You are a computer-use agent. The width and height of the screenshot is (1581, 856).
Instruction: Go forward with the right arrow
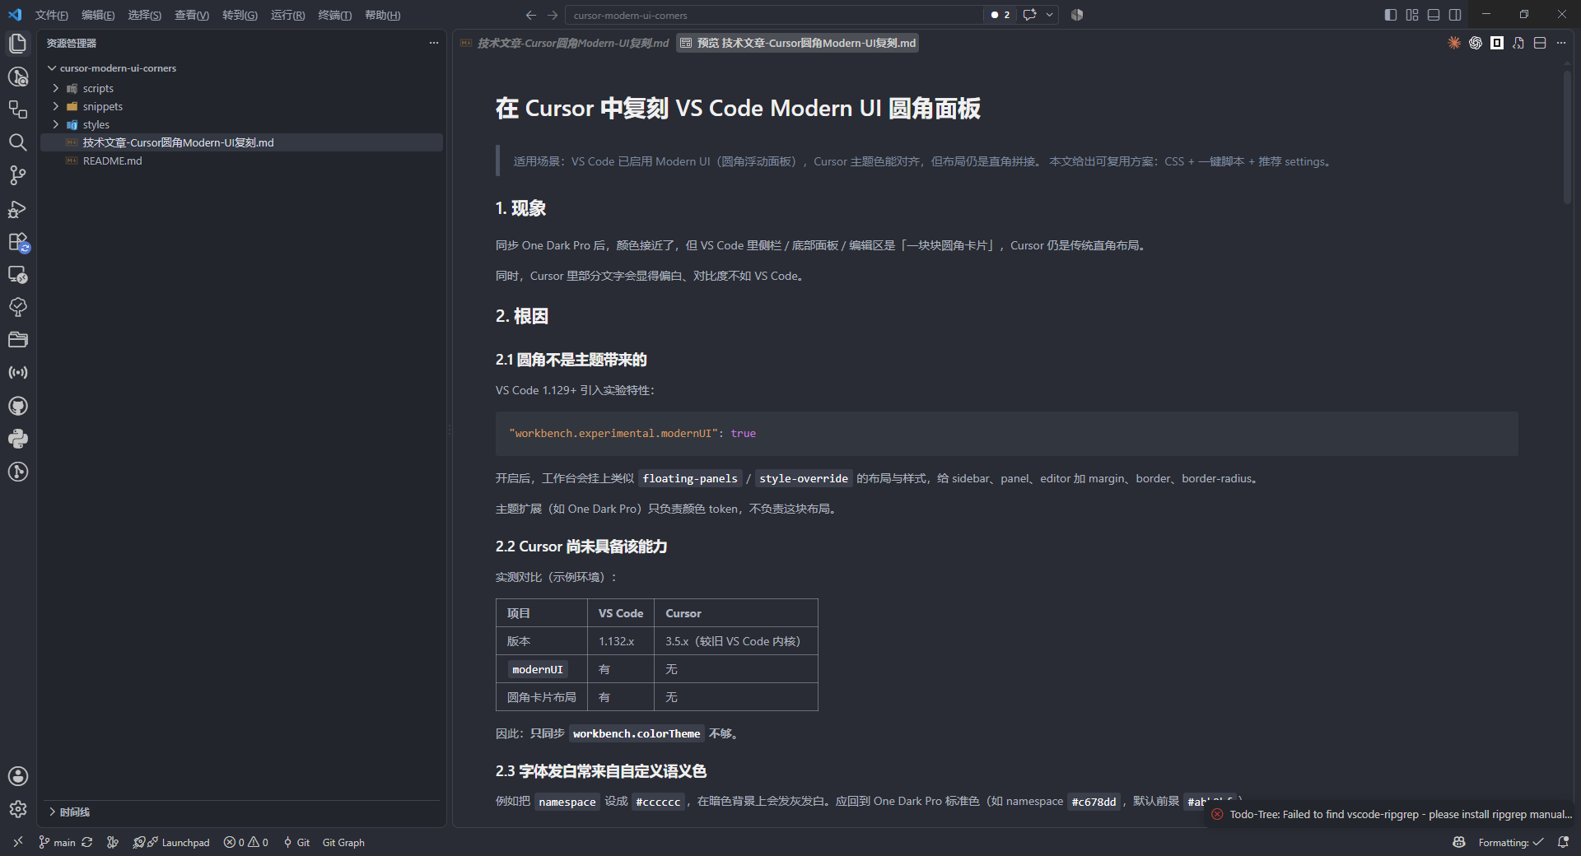tap(553, 15)
